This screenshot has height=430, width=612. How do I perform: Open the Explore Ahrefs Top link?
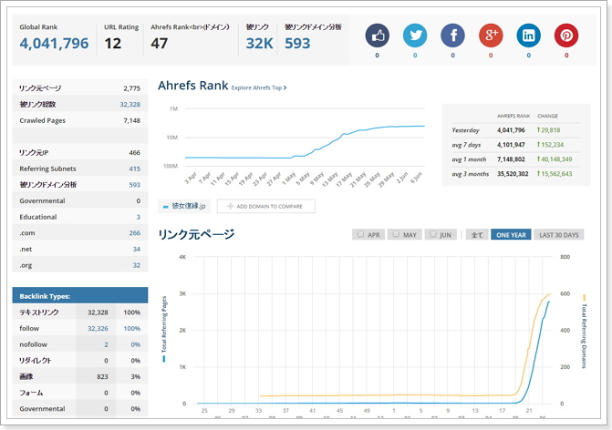pos(259,87)
